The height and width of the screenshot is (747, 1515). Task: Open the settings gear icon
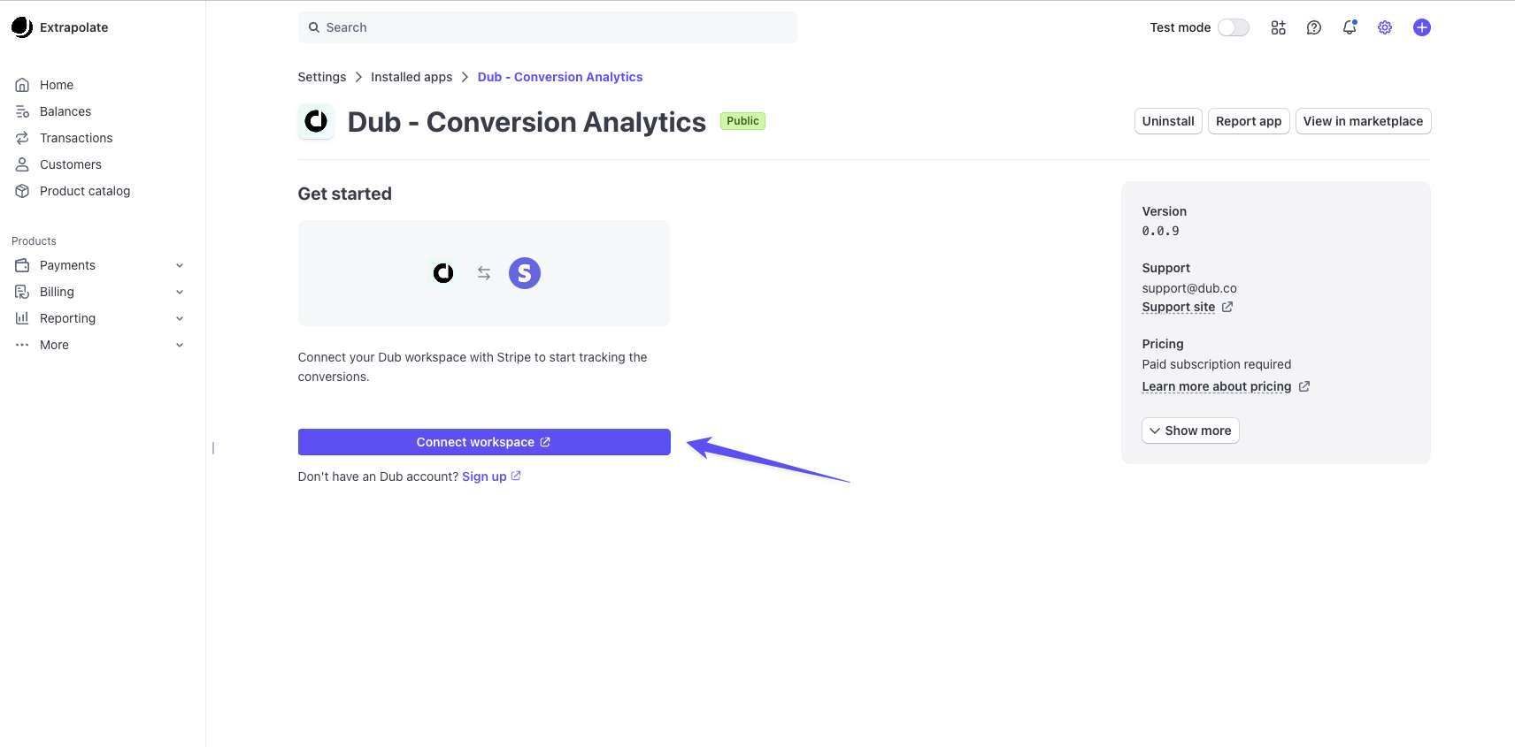1385,27
